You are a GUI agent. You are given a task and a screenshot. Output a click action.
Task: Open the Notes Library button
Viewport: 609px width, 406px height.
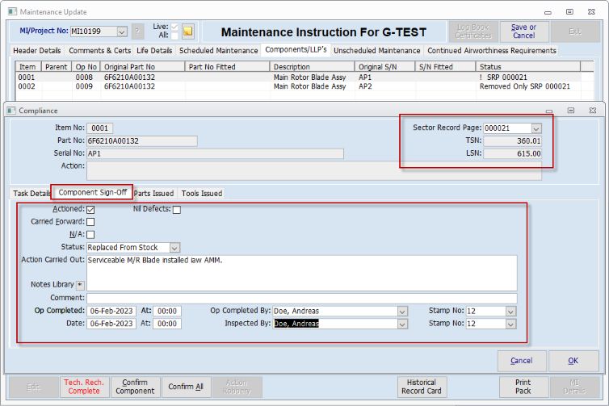[80, 285]
